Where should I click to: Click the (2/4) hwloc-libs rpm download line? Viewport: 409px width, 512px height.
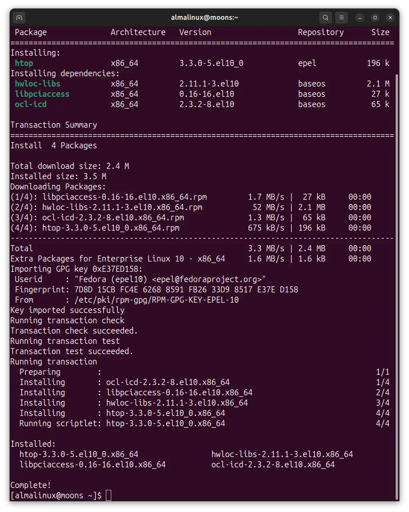point(191,207)
